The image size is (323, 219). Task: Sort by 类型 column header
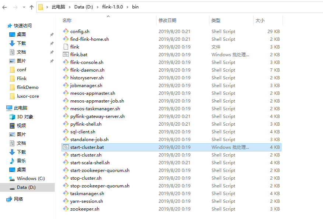click(x=216, y=20)
